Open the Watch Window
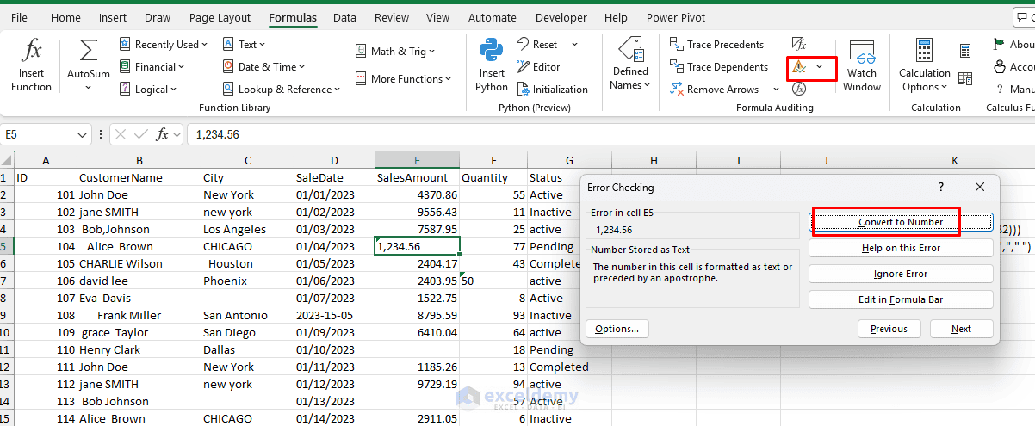The image size is (1035, 426). point(861,65)
